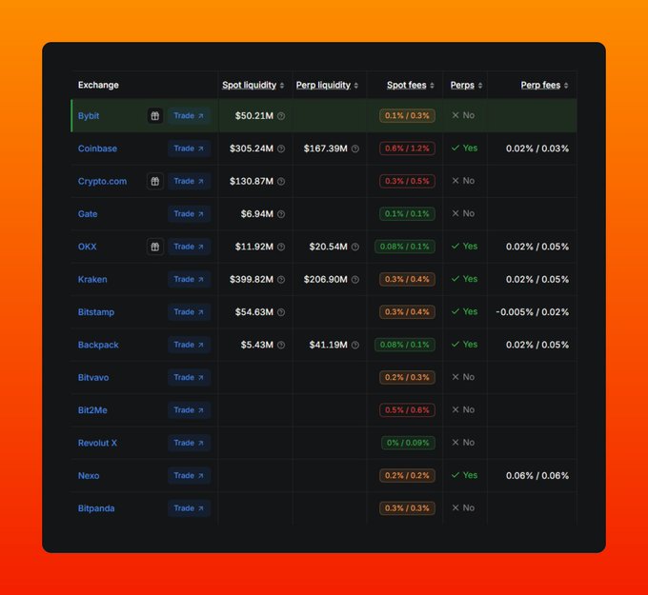This screenshot has width=648, height=595.
Task: Click the Exchange column header
Action: [x=98, y=85]
